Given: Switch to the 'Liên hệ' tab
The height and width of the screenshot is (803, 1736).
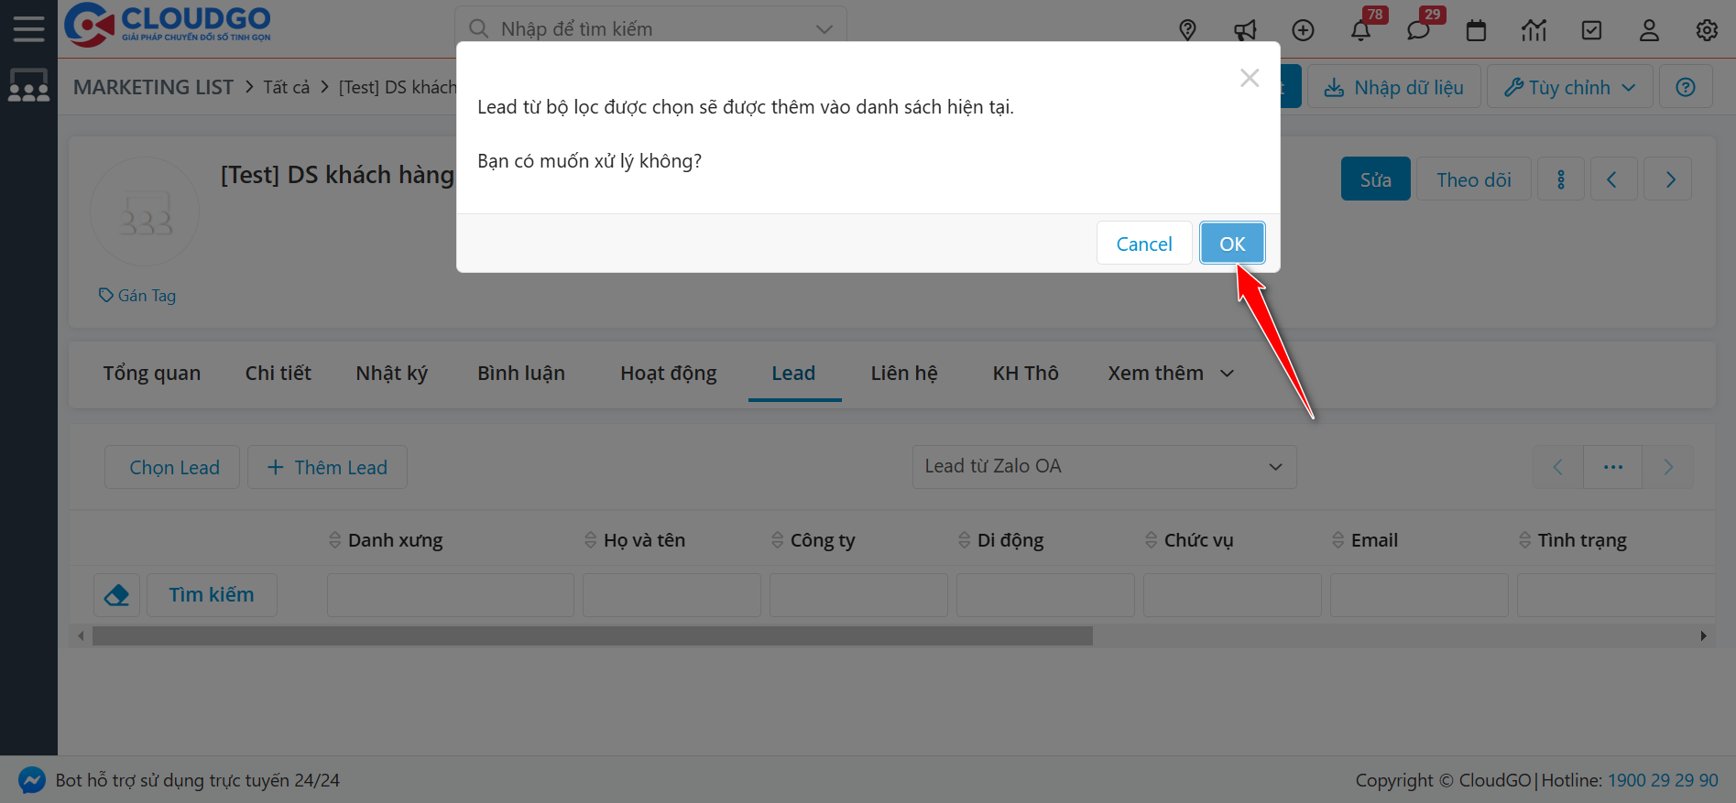Looking at the screenshot, I should (x=903, y=374).
